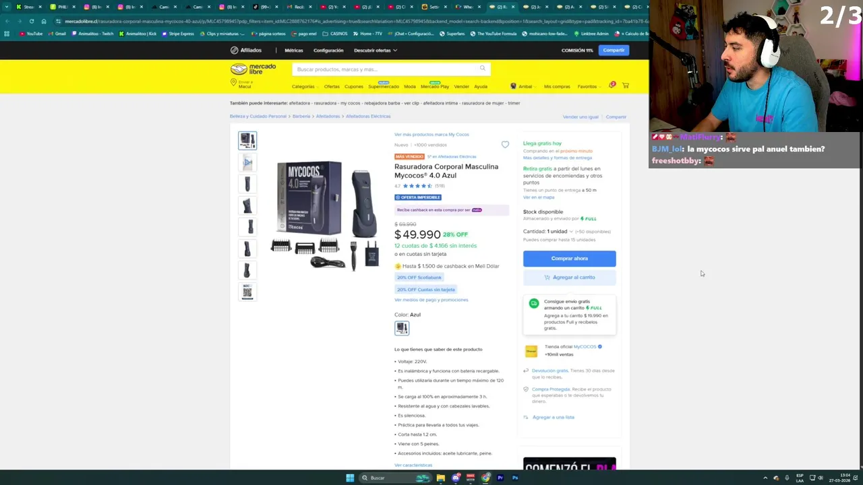The image size is (863, 485).
Task: Click Vender uno igual link
Action: [x=581, y=117]
